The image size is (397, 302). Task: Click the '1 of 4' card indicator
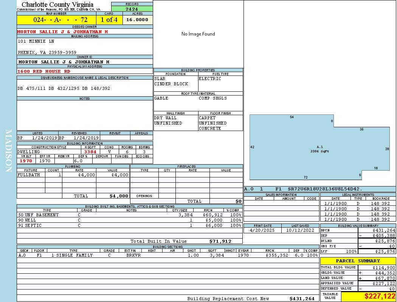pos(109,20)
